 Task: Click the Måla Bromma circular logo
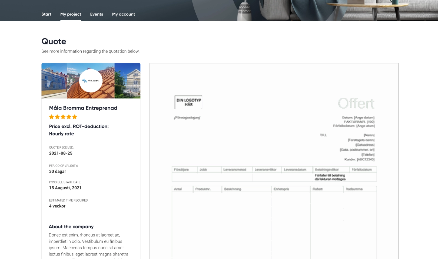point(91,81)
